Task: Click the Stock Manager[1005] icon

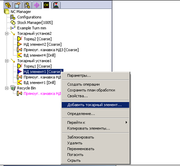Action: [x=13, y=23]
